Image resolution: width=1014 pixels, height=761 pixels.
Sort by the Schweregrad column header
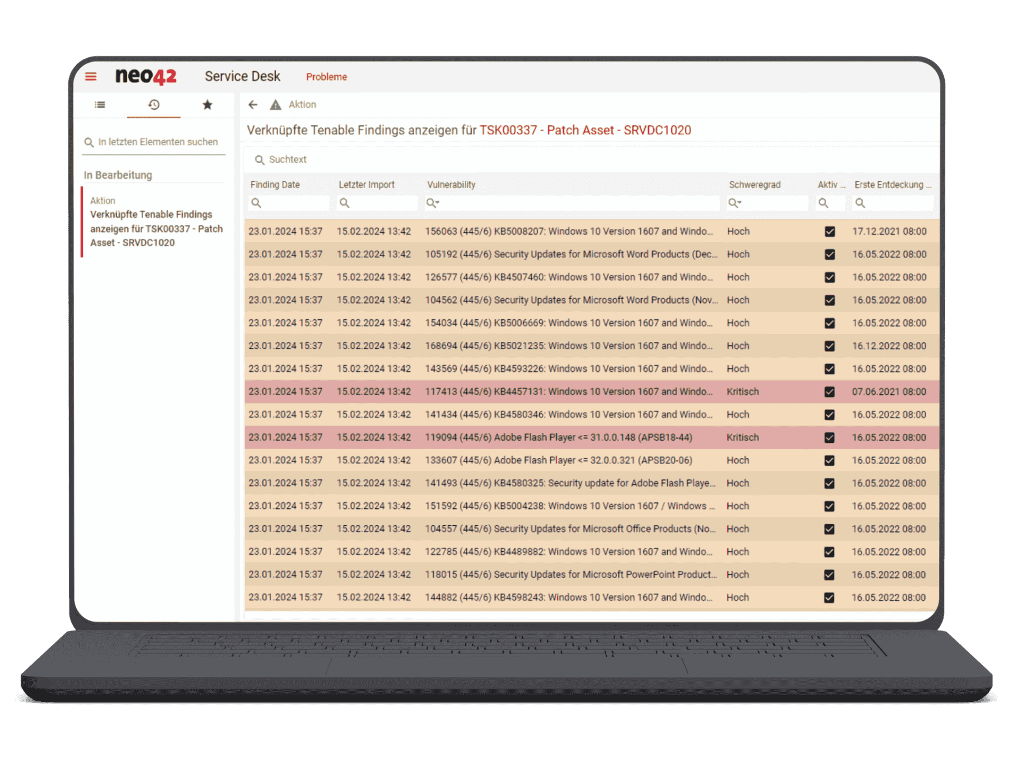(755, 184)
